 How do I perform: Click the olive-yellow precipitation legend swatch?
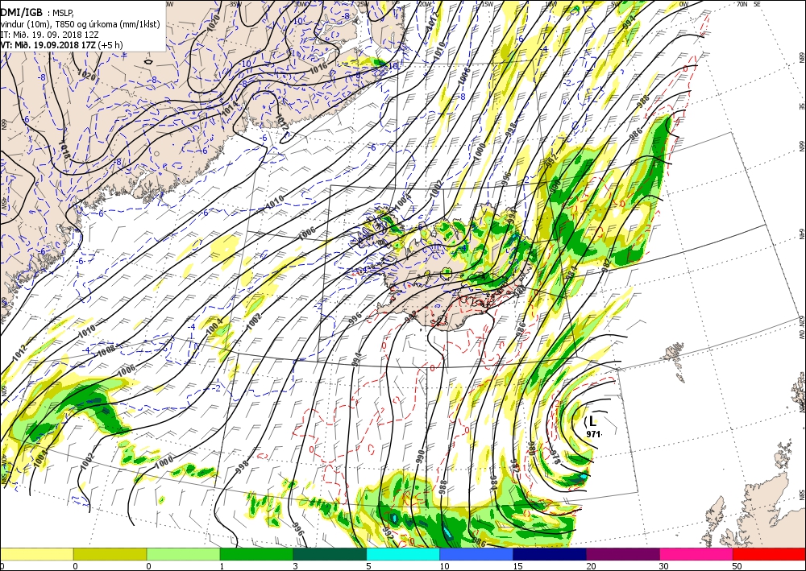[110, 554]
